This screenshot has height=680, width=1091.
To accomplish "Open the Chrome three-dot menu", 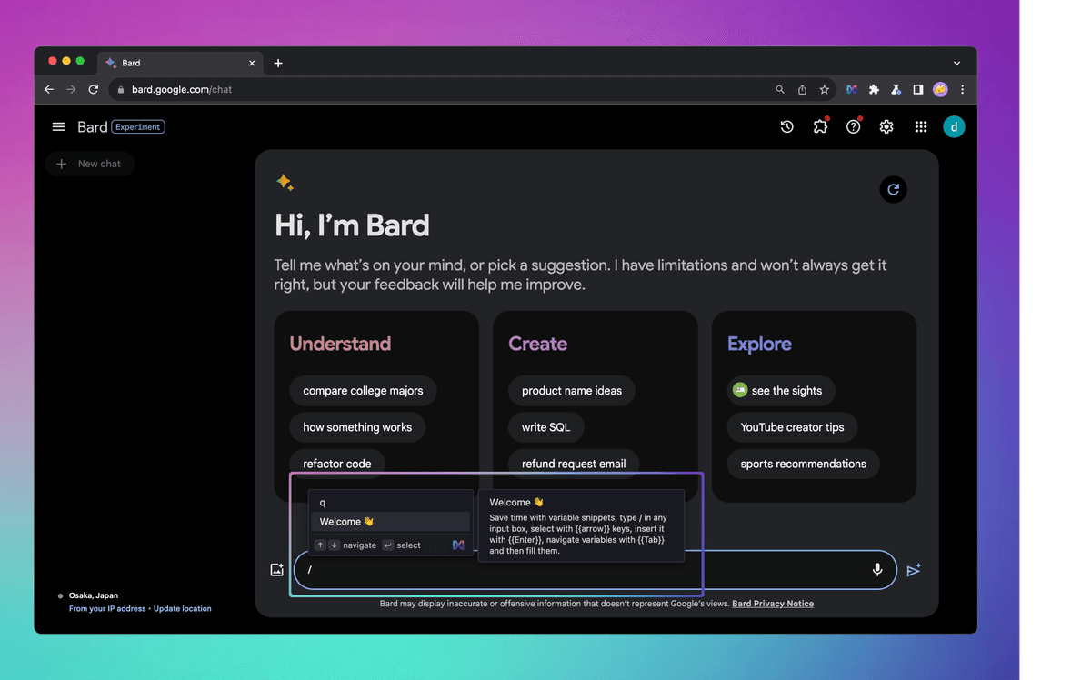I will [962, 90].
